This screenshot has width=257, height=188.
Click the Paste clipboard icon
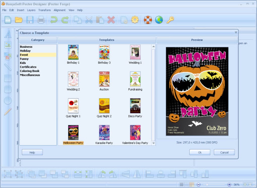coord(100,20)
